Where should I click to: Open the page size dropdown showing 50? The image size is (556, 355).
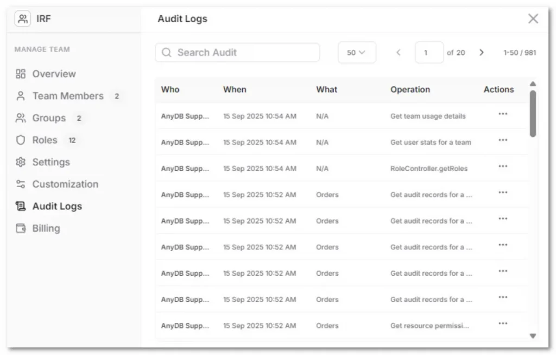[357, 52]
